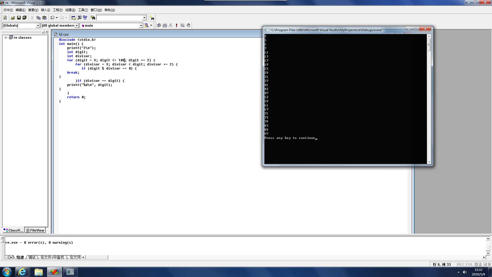This screenshot has height=277, width=492.
Task: Open File Explorer from taskbar
Action: (x=38, y=272)
